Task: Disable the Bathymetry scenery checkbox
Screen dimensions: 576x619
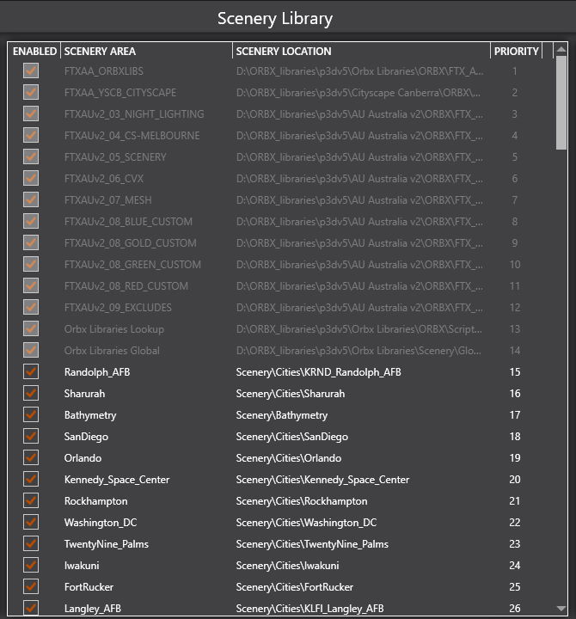Action: coord(31,415)
